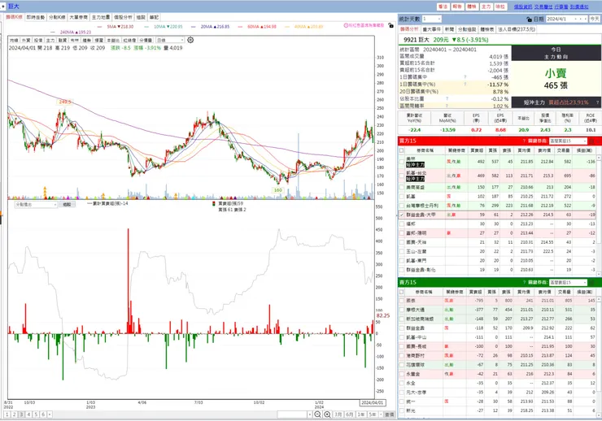Check the 凱基-台北 row checkbox

(x=402, y=176)
